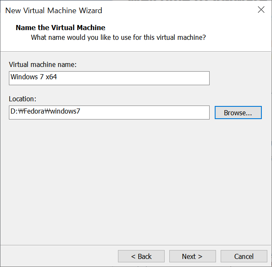The height and width of the screenshot is (267, 272).
Task: Close the wizard with the X button
Action: [261, 10]
